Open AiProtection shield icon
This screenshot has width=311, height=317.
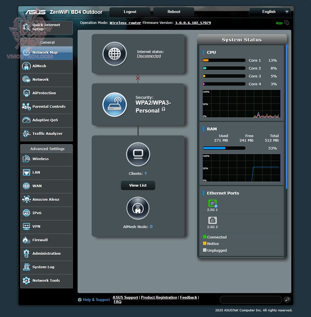[x=26, y=93]
